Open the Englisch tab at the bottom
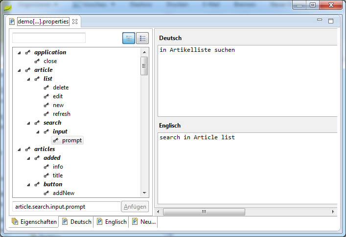 click(x=112, y=221)
